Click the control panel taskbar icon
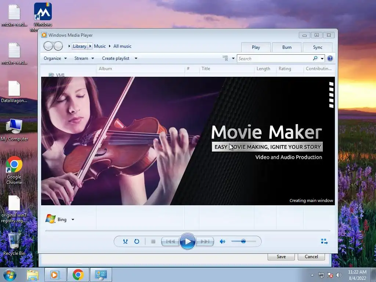 pyautogui.click(x=101, y=275)
